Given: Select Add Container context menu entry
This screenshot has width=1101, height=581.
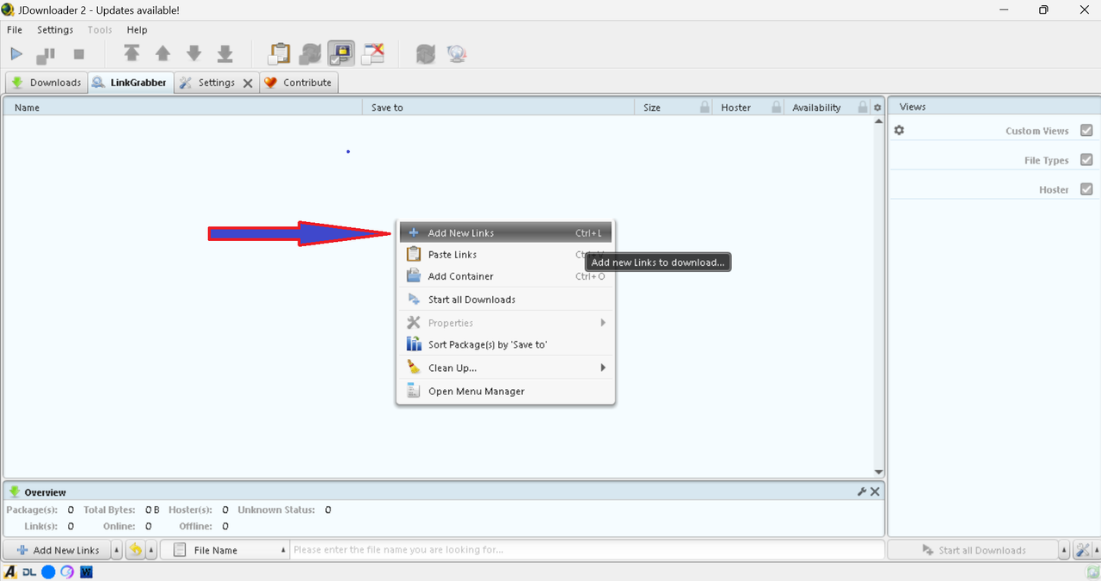Looking at the screenshot, I should tap(506, 276).
